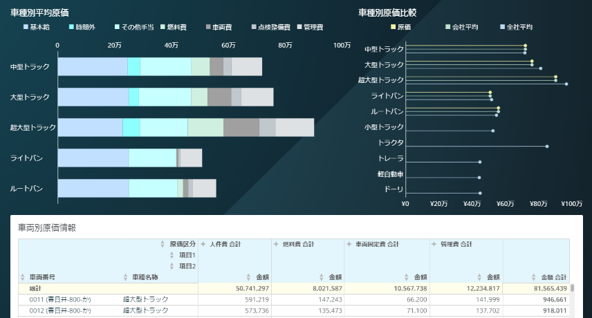Sort 金額 under 人件費 合計 column

pyautogui.click(x=249, y=277)
